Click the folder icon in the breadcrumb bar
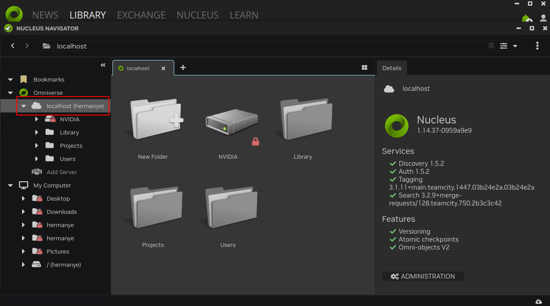Image resolution: width=550 pixels, height=306 pixels. tap(47, 45)
